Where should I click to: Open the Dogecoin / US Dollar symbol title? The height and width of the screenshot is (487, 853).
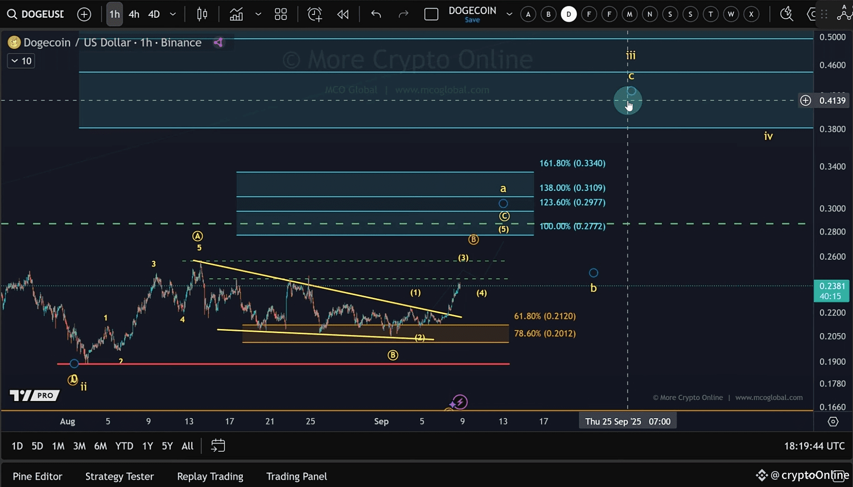(112, 43)
